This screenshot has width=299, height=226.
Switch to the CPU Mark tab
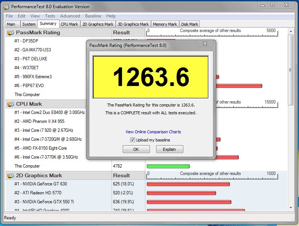(x=70, y=24)
